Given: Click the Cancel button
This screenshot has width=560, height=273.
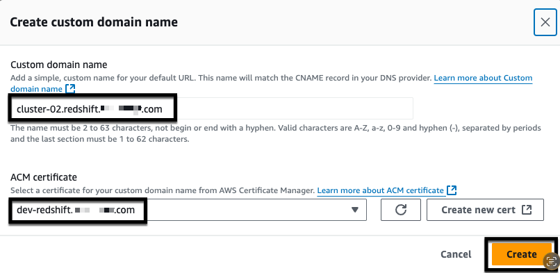Looking at the screenshot, I should click(x=456, y=254).
